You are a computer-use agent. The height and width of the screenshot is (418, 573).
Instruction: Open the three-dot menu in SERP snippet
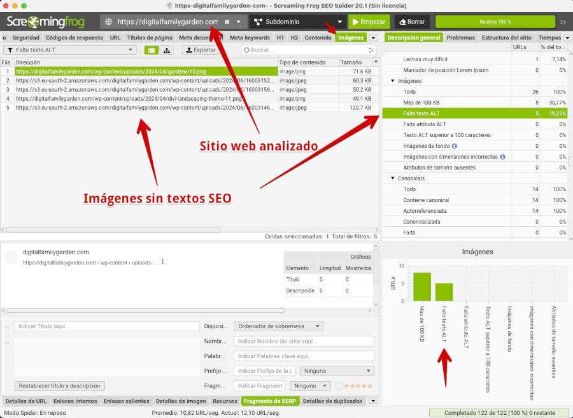(163, 262)
